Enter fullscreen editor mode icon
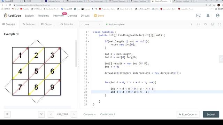 [220, 24]
